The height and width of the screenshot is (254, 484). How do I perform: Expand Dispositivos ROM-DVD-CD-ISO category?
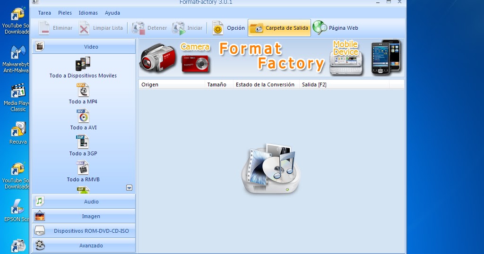click(84, 230)
